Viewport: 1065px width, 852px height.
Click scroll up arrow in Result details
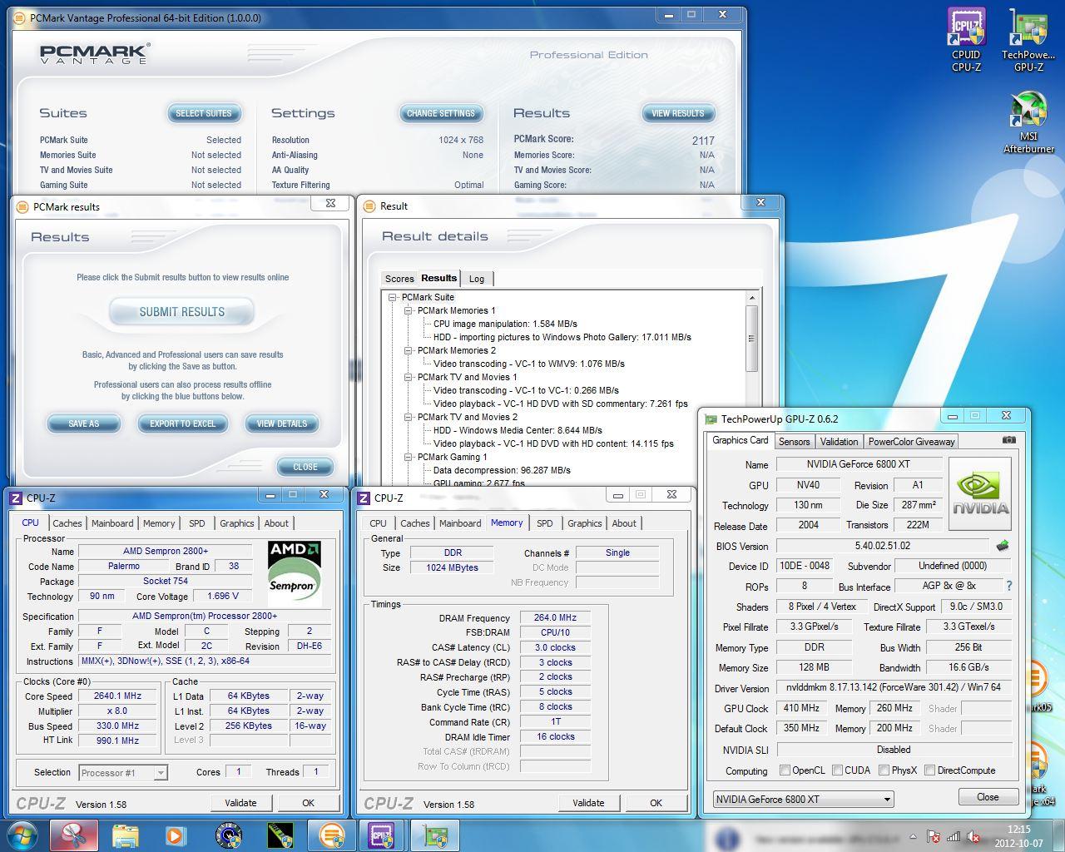point(751,298)
